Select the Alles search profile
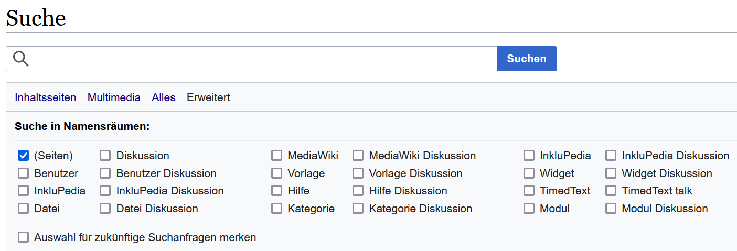 (164, 97)
